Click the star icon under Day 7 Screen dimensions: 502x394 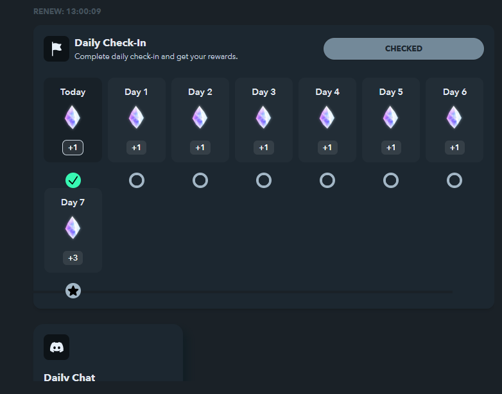(73, 291)
